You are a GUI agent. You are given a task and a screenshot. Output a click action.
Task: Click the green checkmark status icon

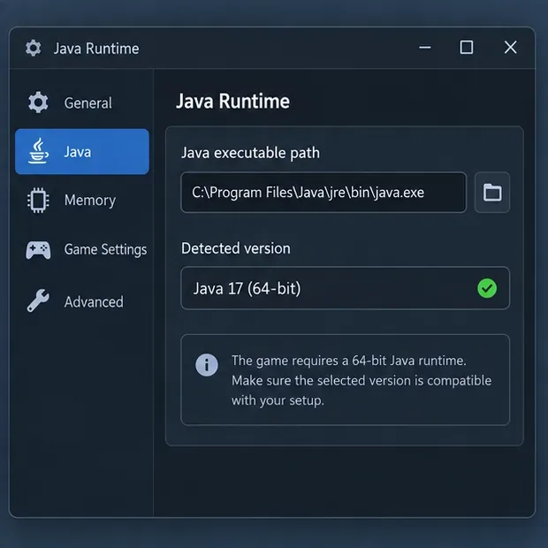click(487, 288)
